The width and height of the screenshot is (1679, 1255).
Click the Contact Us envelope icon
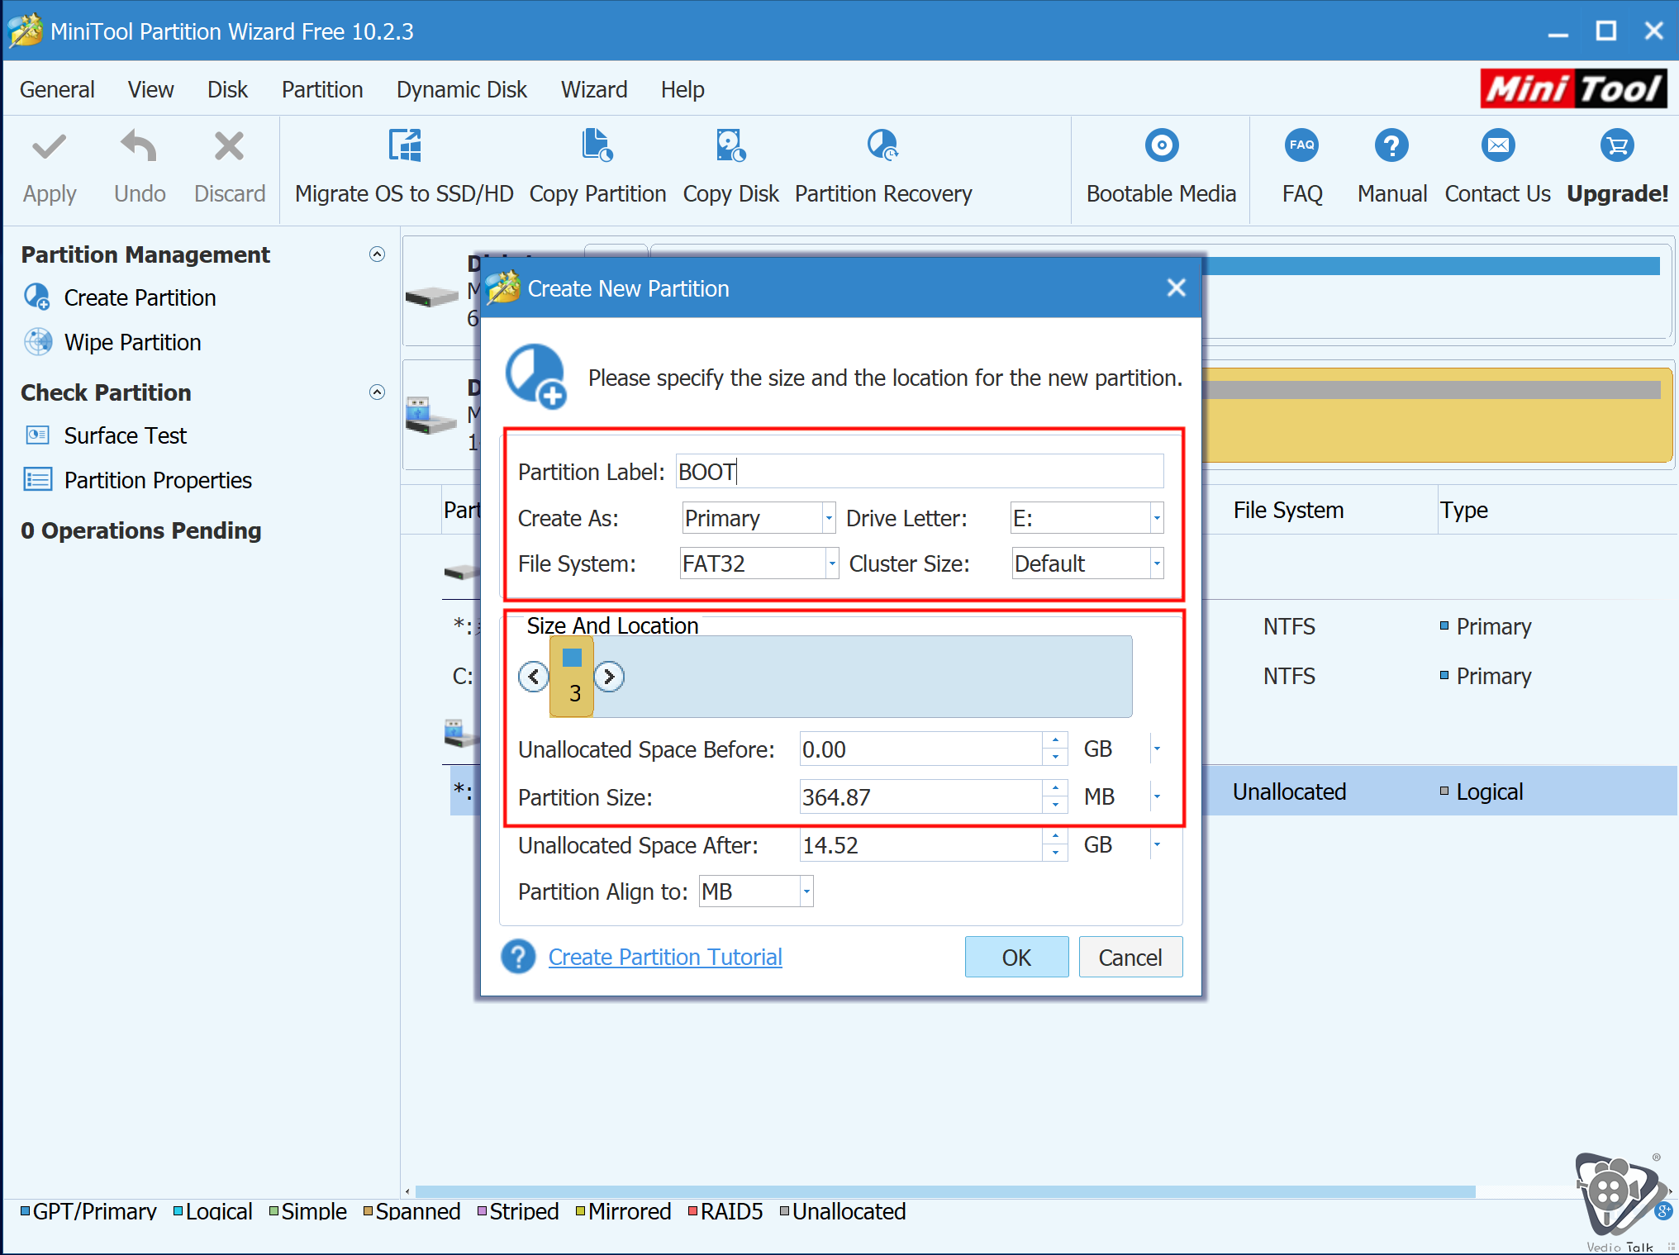point(1497,145)
